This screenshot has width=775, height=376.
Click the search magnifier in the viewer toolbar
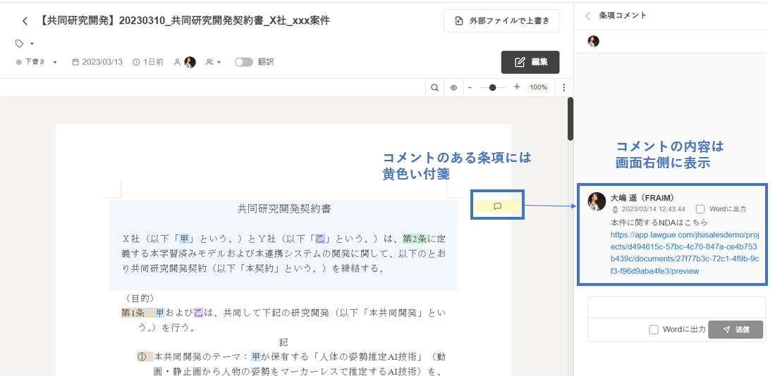coord(436,87)
